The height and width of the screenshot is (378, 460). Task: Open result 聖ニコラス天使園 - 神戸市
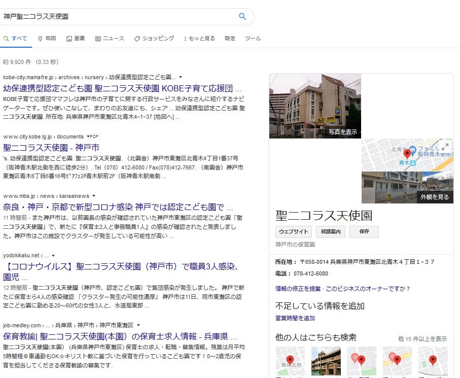coord(51,148)
